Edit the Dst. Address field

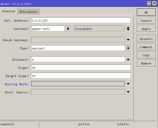point(81,20)
